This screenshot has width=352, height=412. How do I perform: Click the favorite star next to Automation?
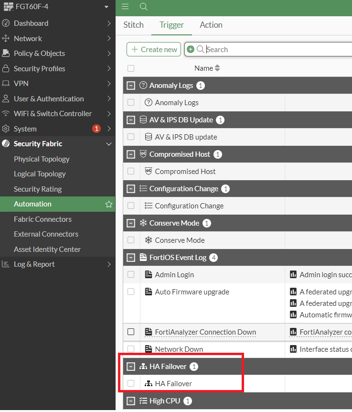[x=109, y=204]
